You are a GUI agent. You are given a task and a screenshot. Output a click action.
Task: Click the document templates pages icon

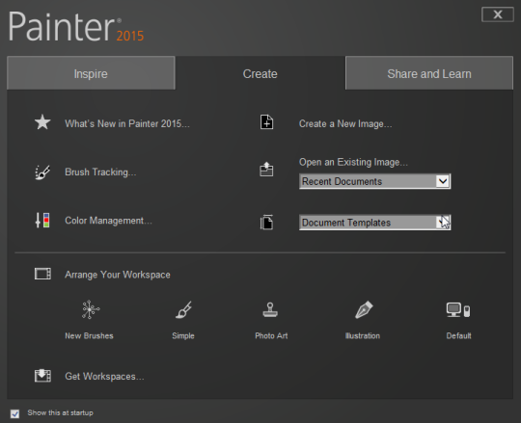[266, 222]
